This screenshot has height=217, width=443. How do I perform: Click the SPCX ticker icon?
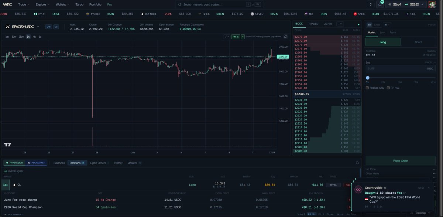pos(200,14)
